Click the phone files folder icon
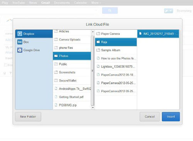Screen dimensions: 193x141 click(56, 48)
